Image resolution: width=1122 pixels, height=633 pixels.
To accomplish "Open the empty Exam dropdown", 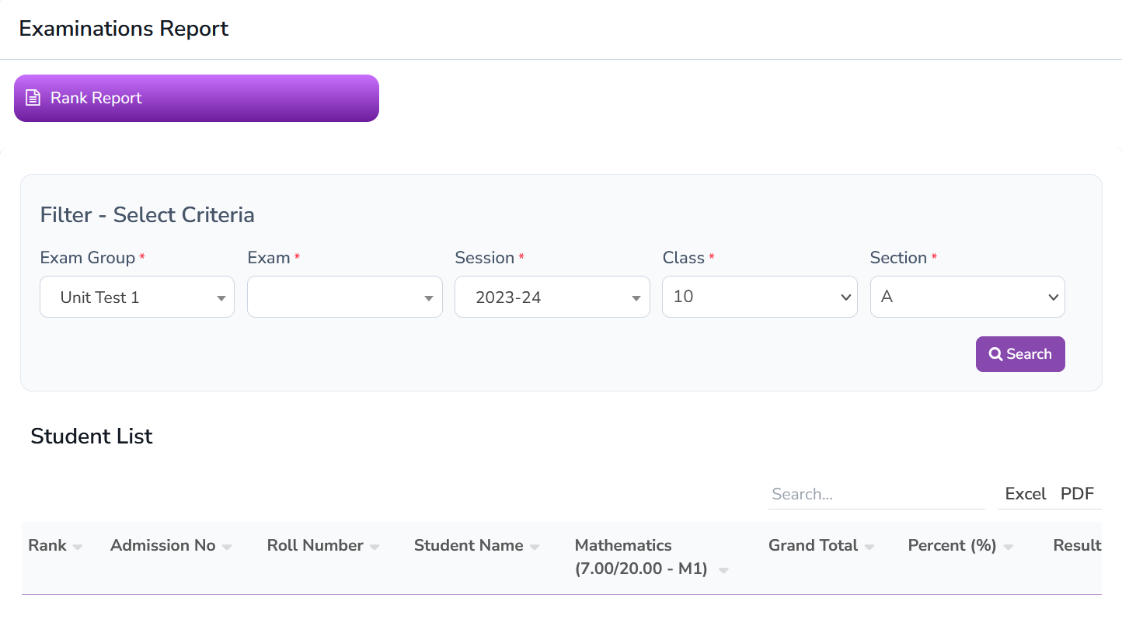I will [344, 297].
